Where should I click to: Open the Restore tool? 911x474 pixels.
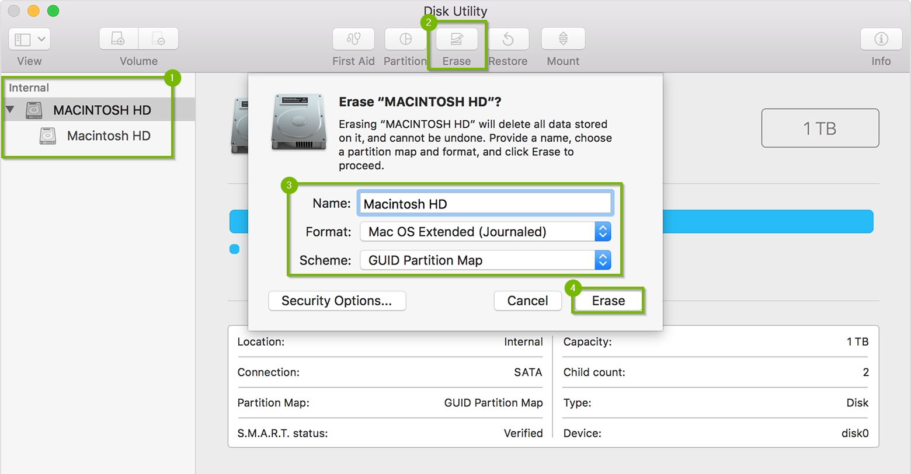click(507, 39)
